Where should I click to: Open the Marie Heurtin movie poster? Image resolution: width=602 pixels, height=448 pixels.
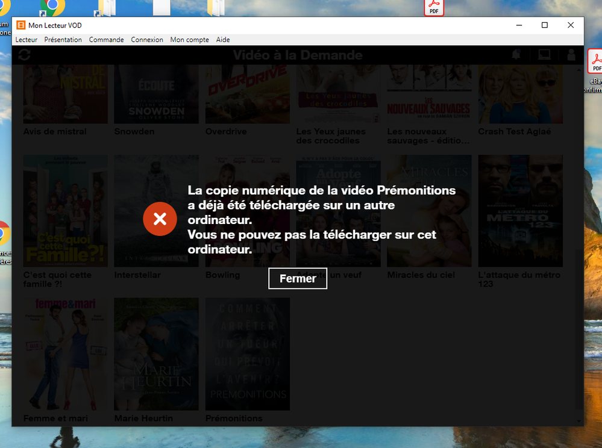click(x=156, y=354)
